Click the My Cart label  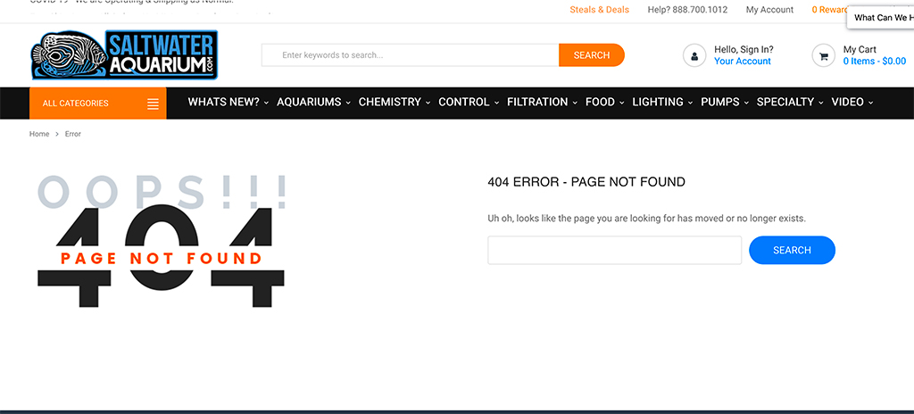[x=860, y=50]
